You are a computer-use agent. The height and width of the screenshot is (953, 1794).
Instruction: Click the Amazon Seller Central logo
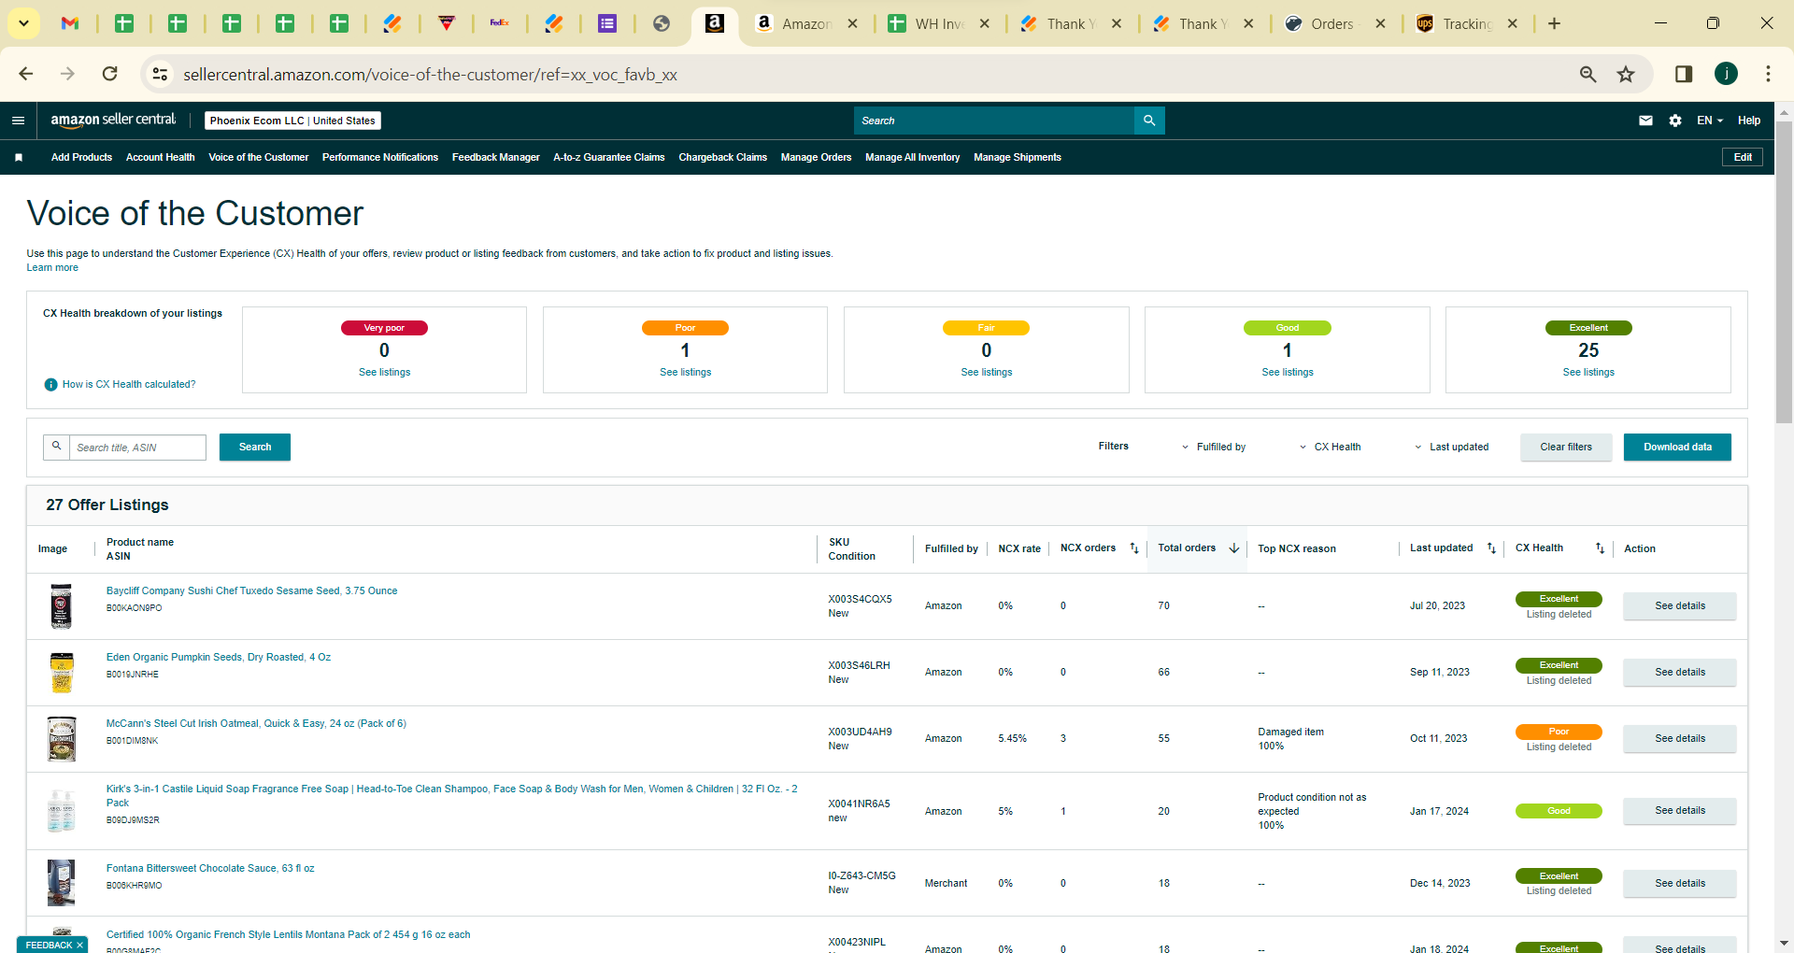click(113, 120)
